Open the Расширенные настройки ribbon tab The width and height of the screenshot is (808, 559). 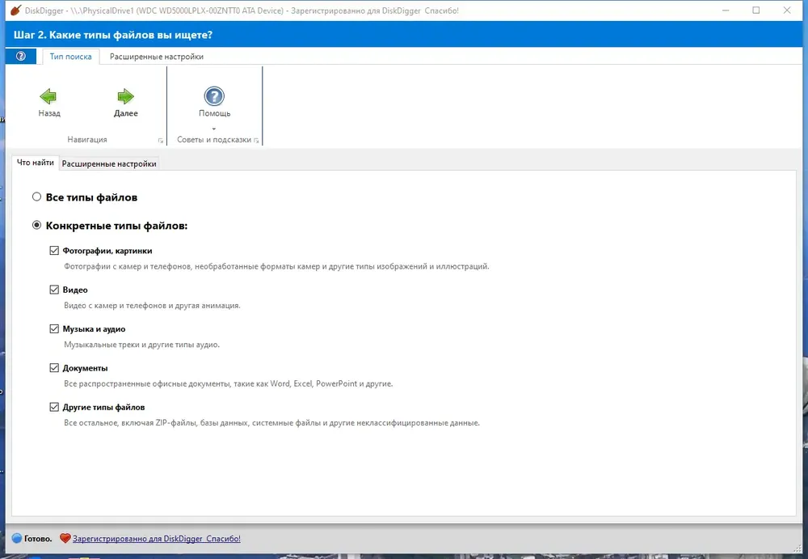156,57
